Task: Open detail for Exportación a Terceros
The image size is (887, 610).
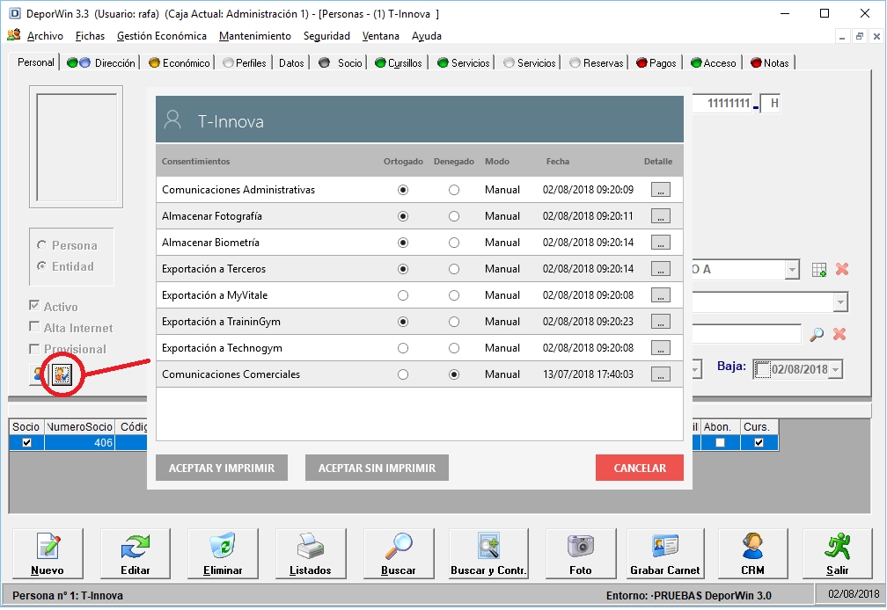Action: 660,269
